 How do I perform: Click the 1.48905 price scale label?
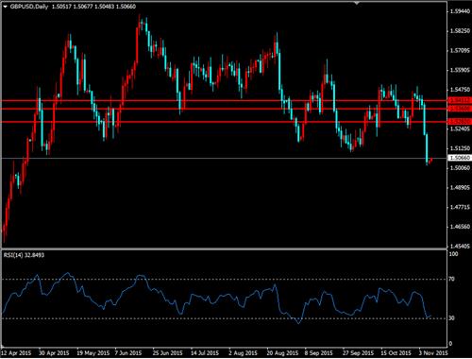click(460, 188)
